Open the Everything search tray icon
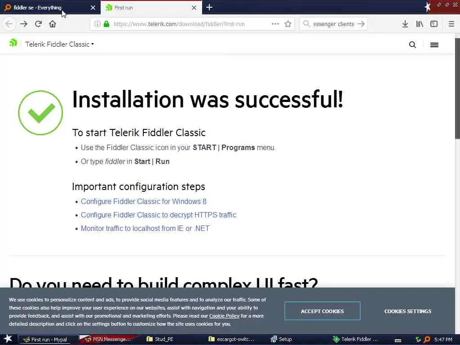The image size is (460, 345). pyautogui.click(x=427, y=340)
